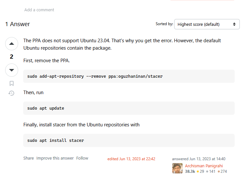The width and height of the screenshot is (244, 176).
Task: Click the 38.3k reputation score
Action: (x=190, y=171)
